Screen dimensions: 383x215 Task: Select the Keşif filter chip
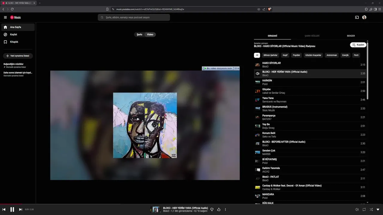285,55
